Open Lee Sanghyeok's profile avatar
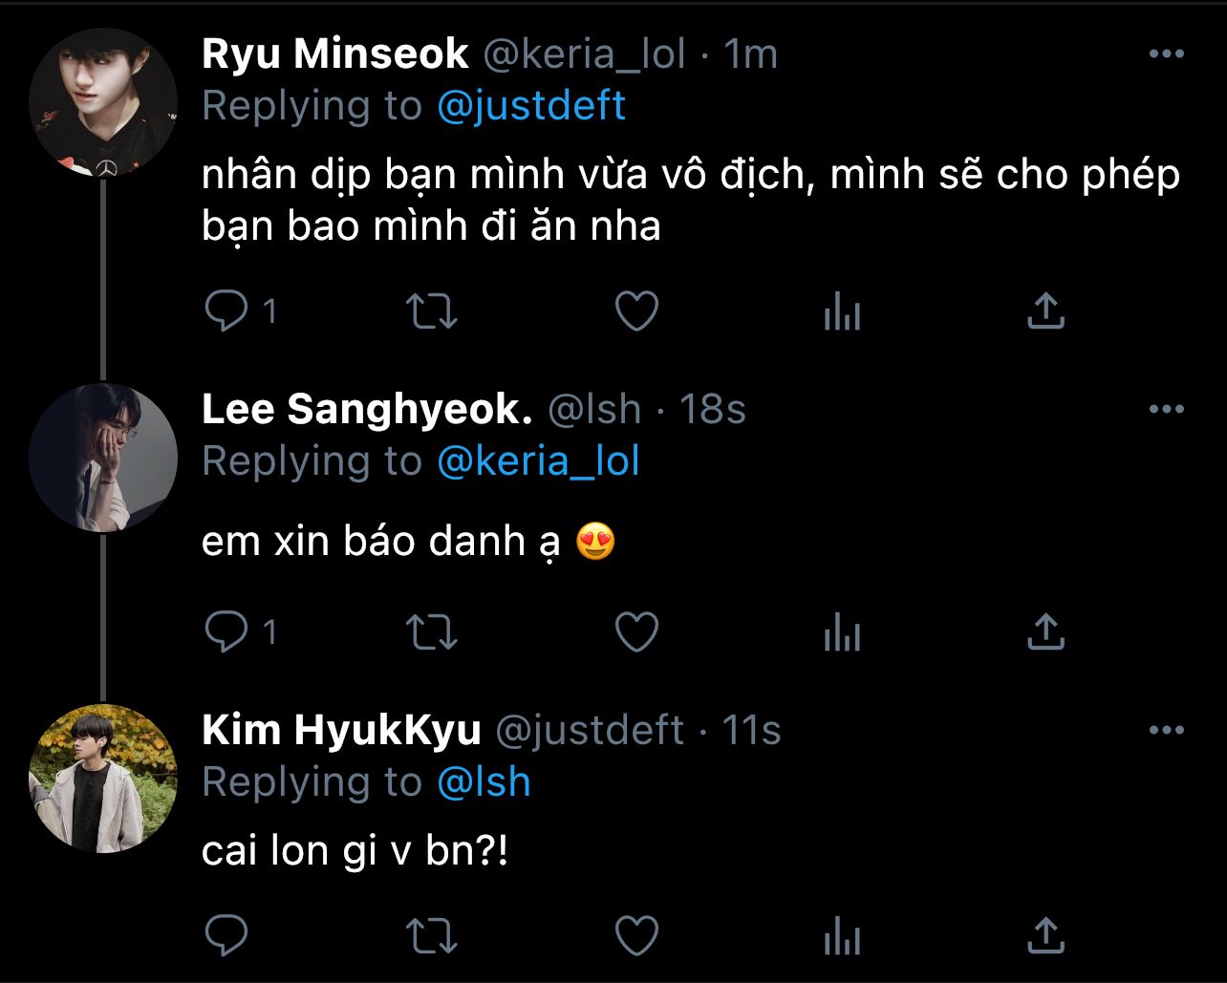This screenshot has height=983, width=1227. coord(103,458)
